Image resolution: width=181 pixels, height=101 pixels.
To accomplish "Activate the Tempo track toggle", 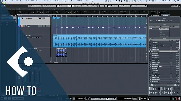I will [22, 26].
